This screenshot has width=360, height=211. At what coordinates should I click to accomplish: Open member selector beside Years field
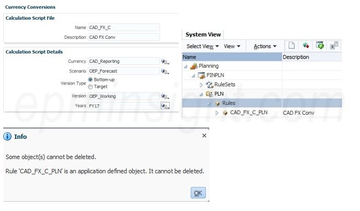point(165,106)
